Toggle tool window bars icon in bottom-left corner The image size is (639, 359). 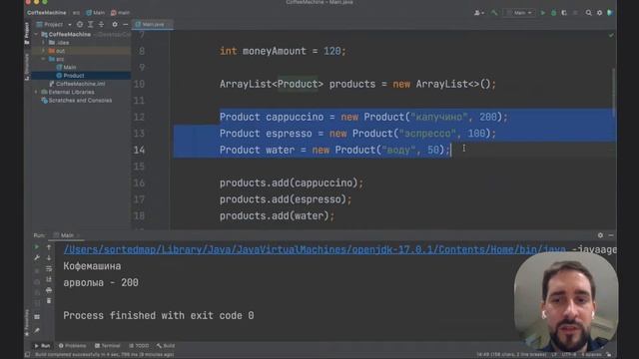[27, 355]
